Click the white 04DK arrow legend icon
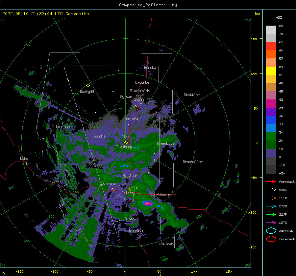This screenshot has height=276, width=296. point(271,190)
